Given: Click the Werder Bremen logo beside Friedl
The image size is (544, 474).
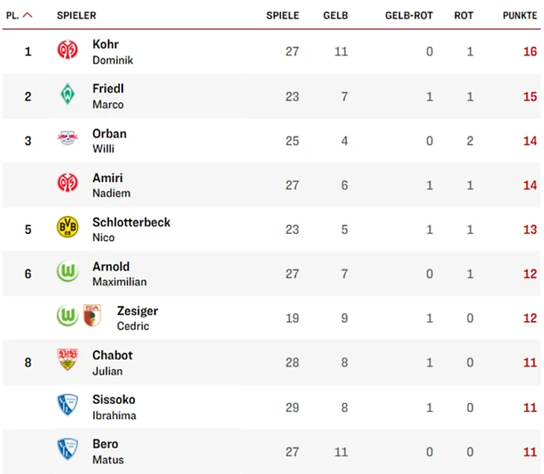Looking at the screenshot, I should pos(68,94).
